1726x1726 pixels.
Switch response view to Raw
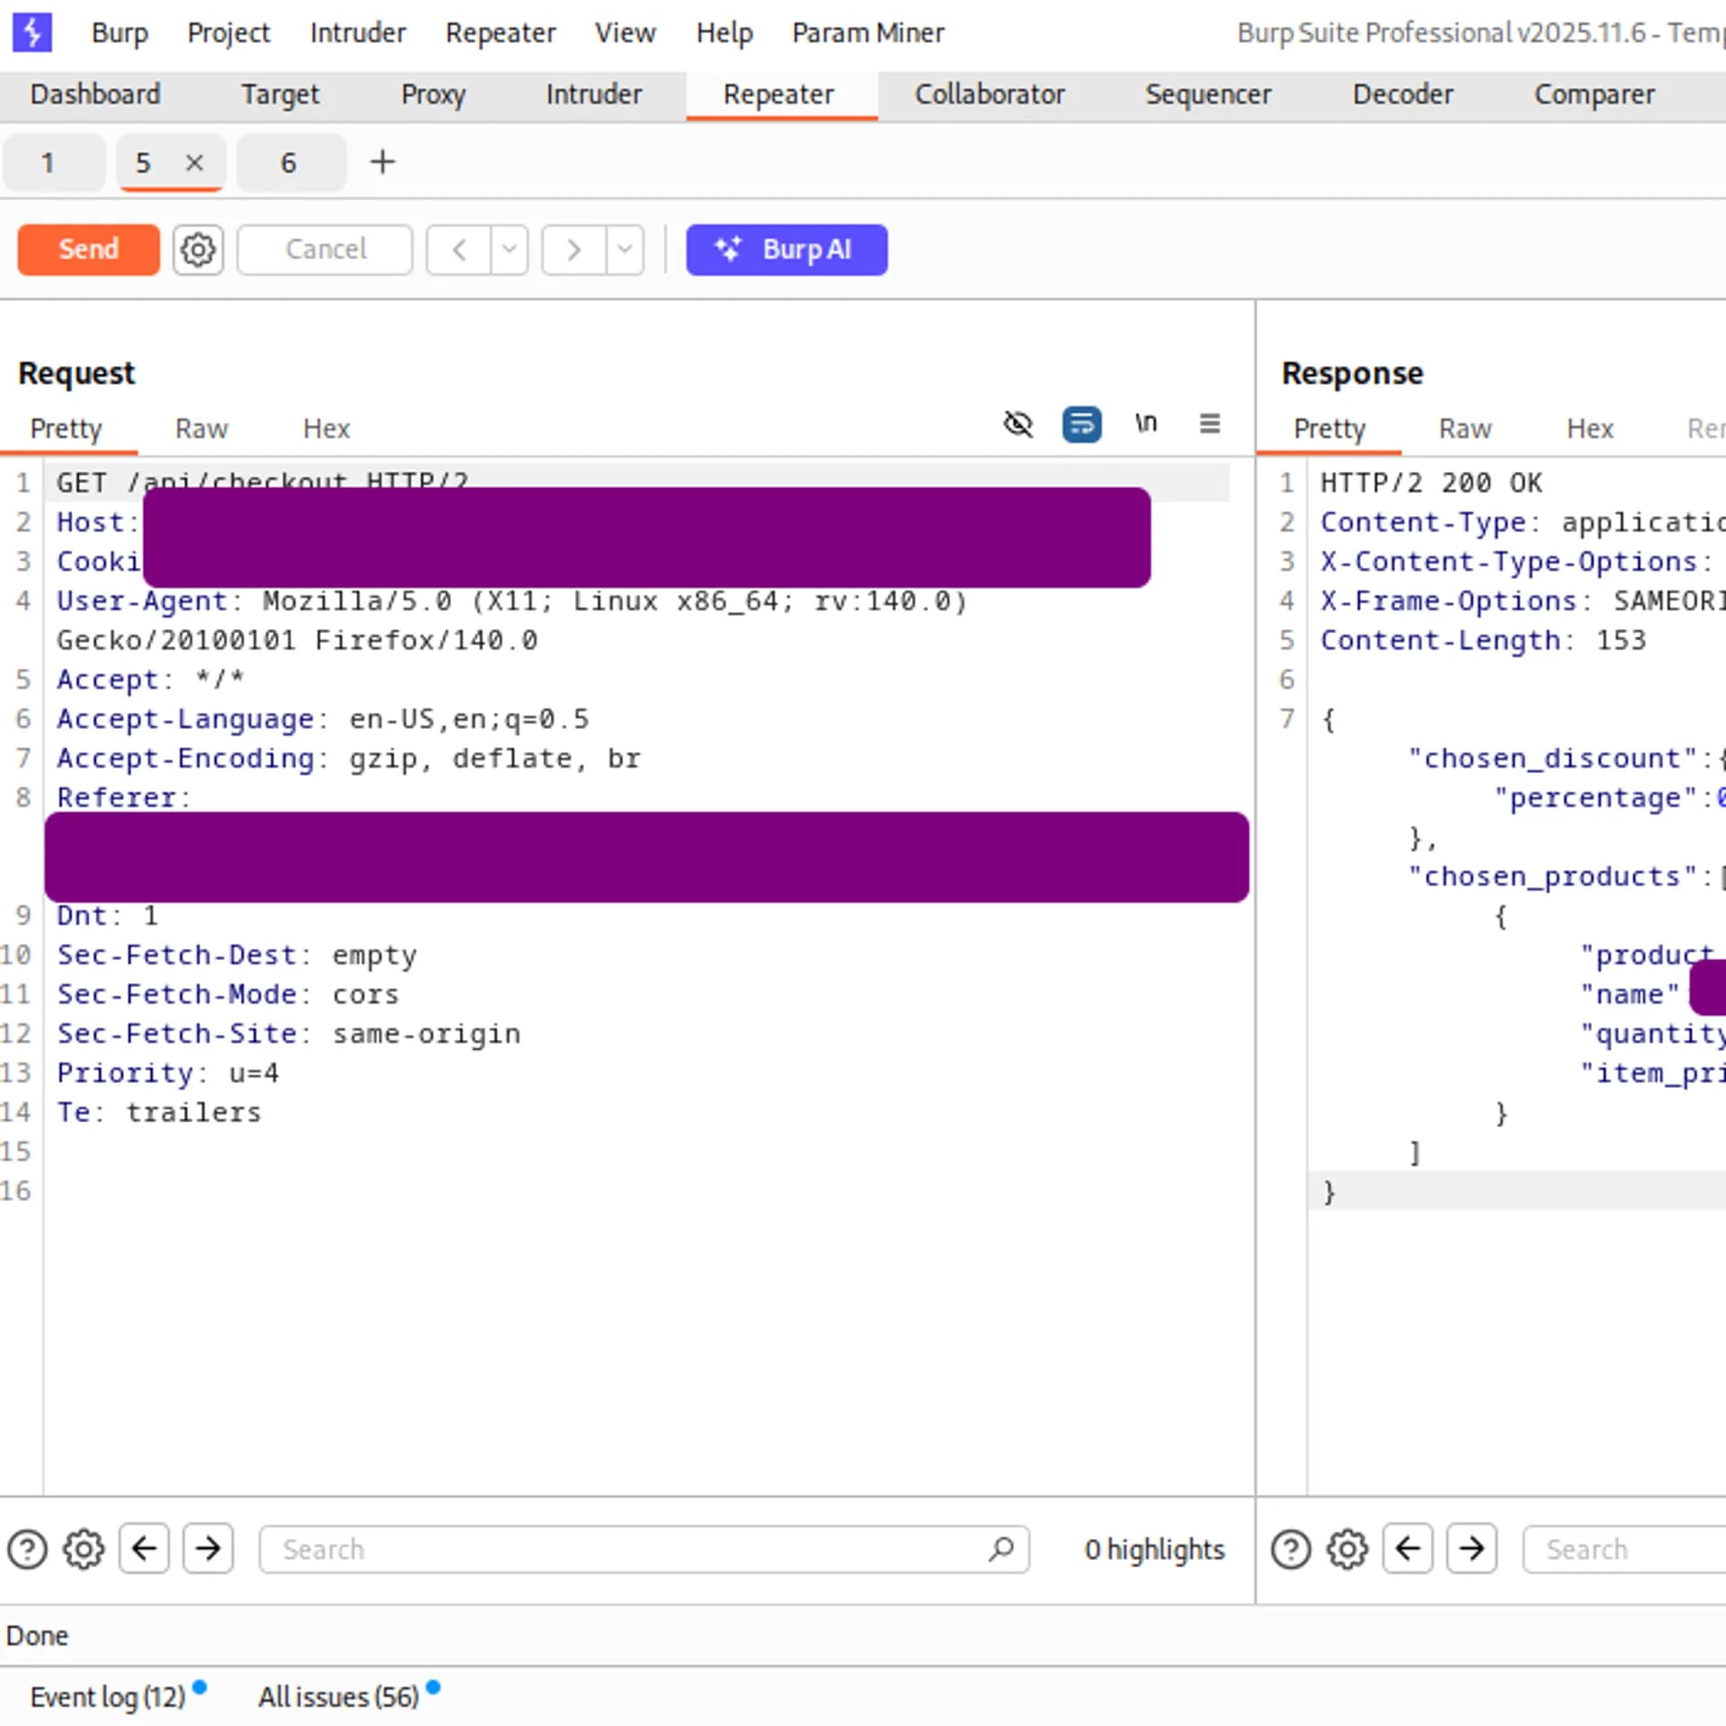click(x=1465, y=429)
